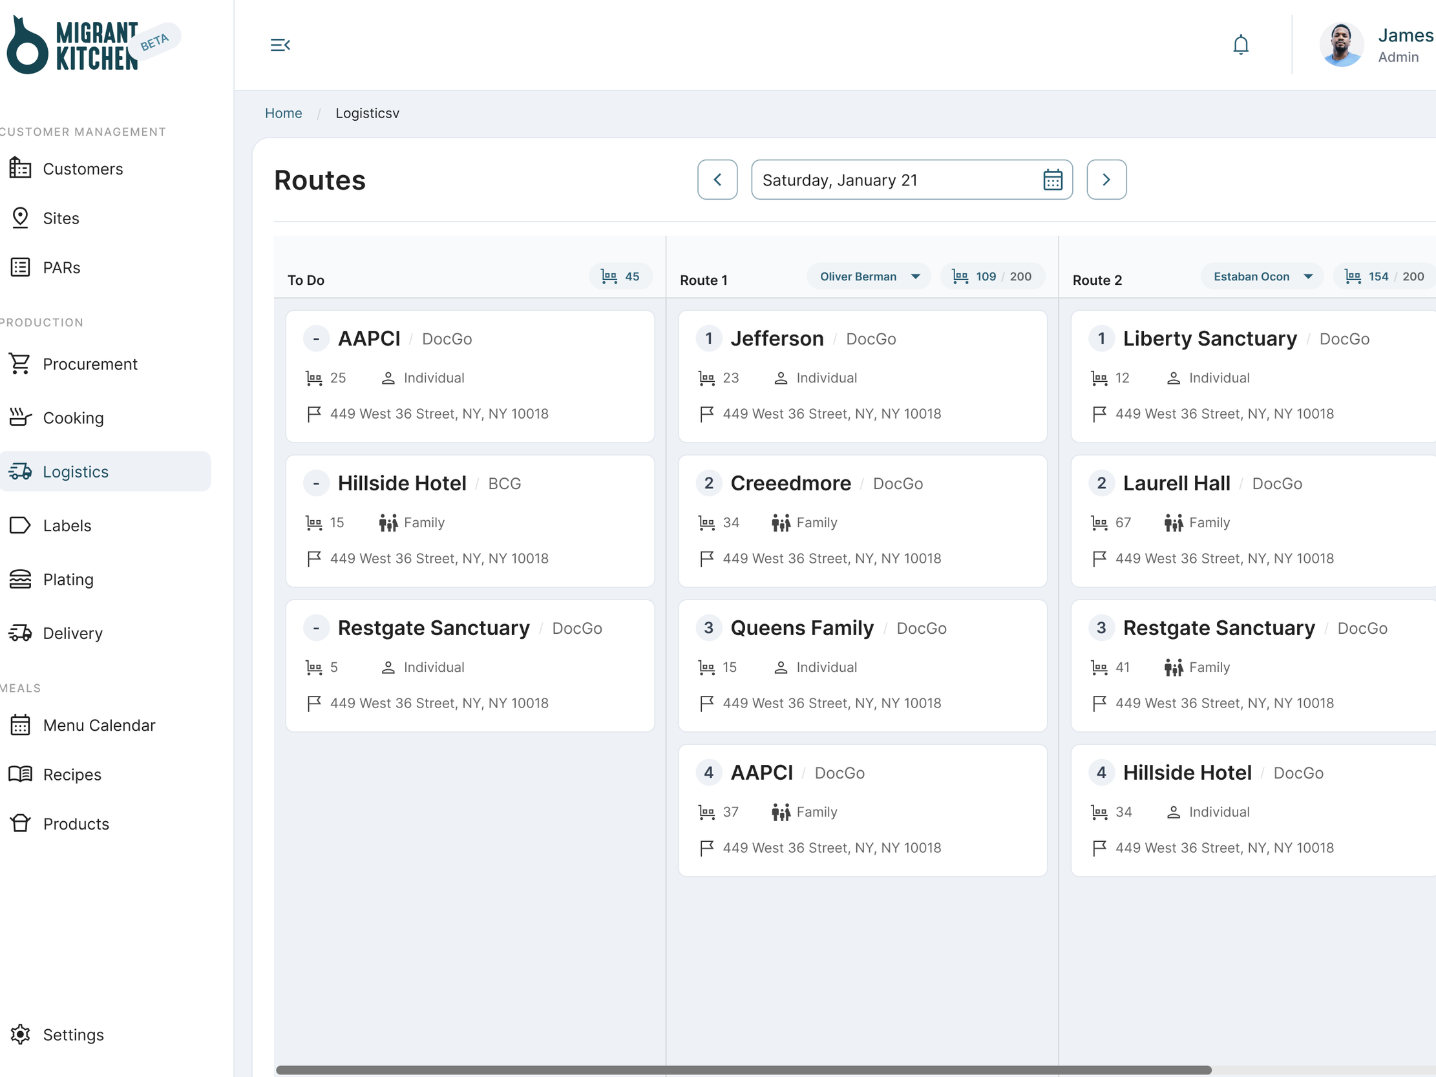1436x1077 pixels.
Task: Open James Admin profile avatar
Action: (x=1341, y=45)
